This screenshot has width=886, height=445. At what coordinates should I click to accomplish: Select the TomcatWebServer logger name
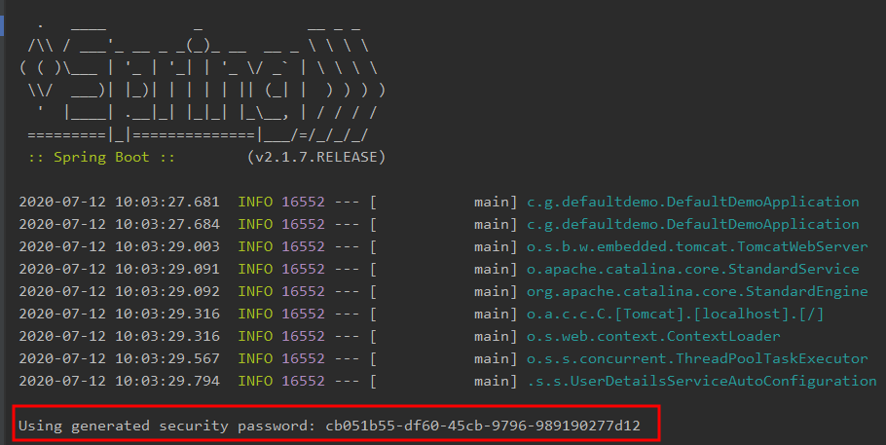[697, 246]
